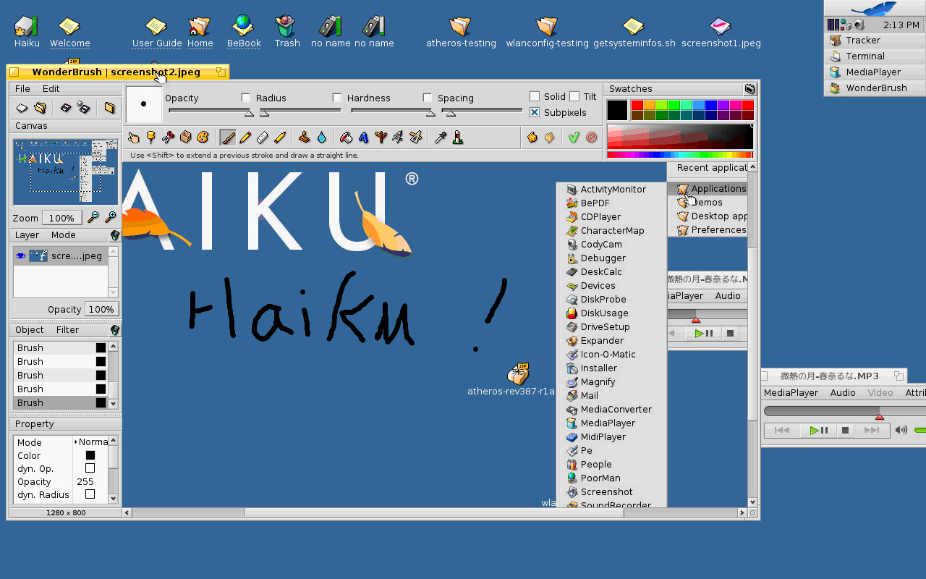Select the white Eraser tool
Viewport: 926px width, 579px height.
(263, 137)
